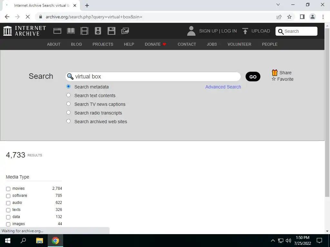Focus the 'virtual box' search input
Image resolution: width=330 pixels, height=247 pixels.
point(153,77)
